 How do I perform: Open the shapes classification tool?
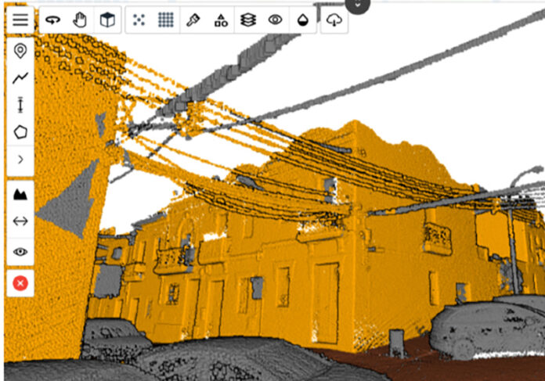point(221,21)
